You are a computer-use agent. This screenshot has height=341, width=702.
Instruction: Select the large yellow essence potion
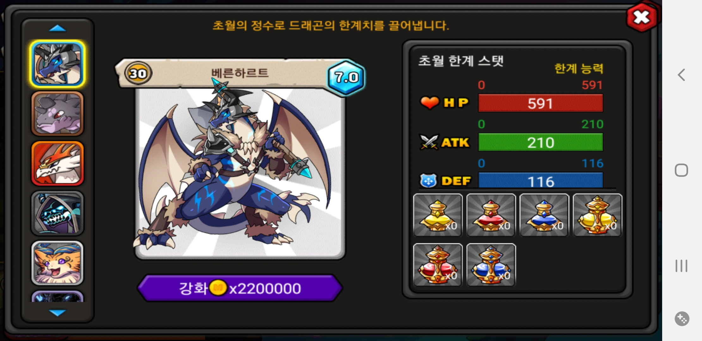597,215
